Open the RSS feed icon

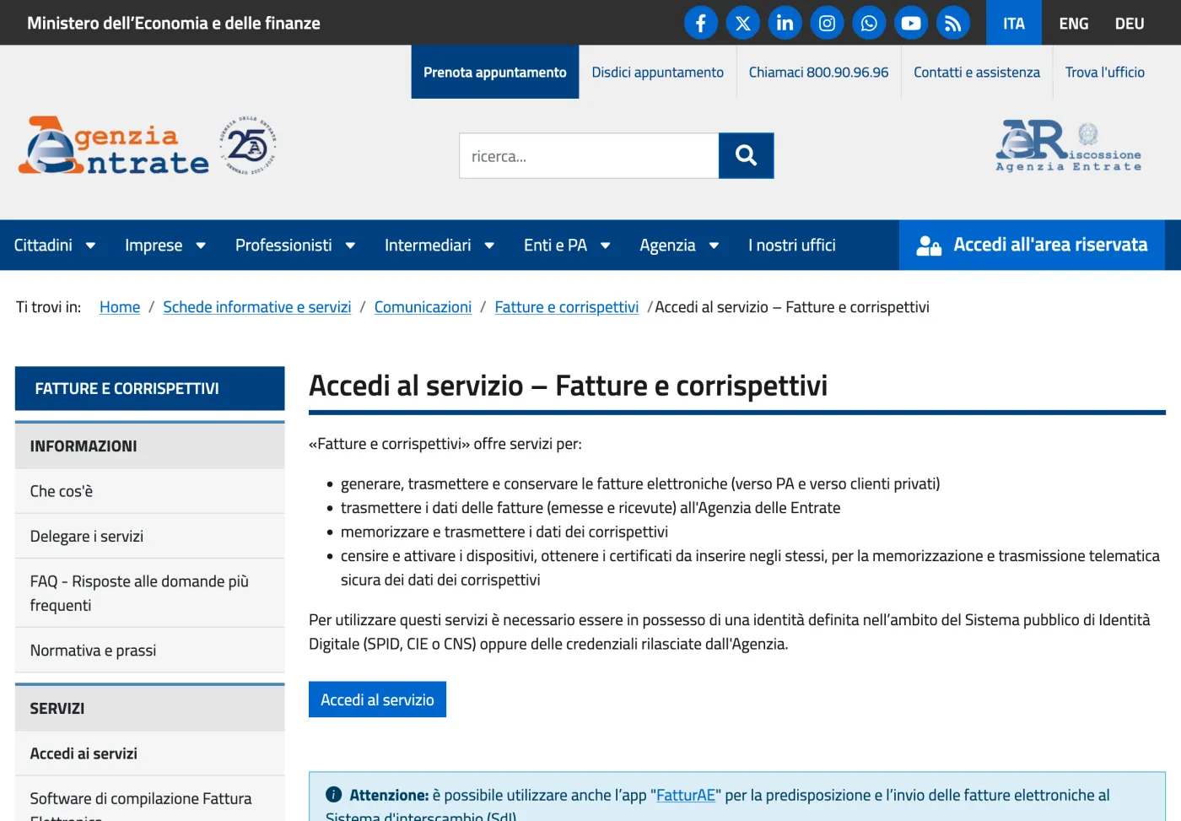[953, 23]
